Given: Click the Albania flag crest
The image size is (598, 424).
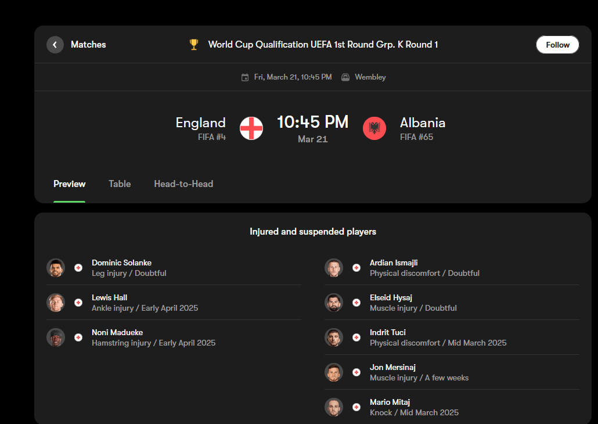Looking at the screenshot, I should click(x=374, y=128).
